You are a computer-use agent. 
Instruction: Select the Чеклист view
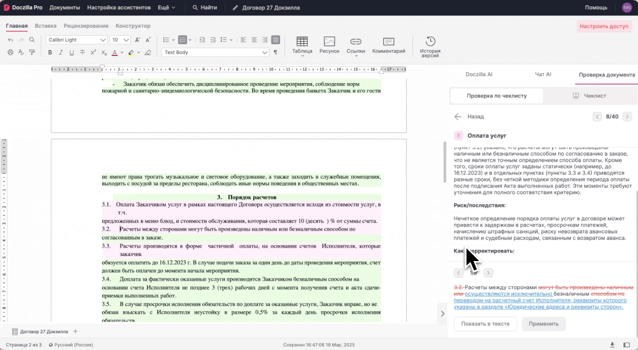[x=589, y=96]
